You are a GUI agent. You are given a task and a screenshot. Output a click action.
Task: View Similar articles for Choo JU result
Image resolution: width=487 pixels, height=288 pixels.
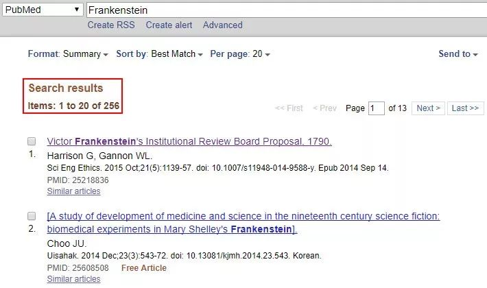(x=73, y=279)
